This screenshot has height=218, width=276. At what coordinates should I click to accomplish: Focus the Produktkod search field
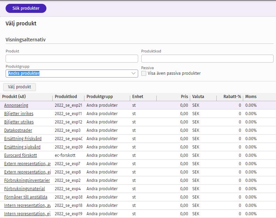click(207, 58)
